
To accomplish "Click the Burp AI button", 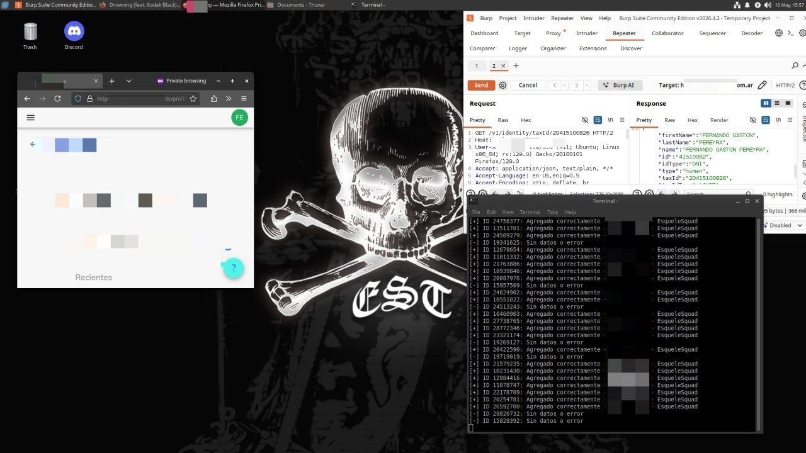I will click(619, 85).
